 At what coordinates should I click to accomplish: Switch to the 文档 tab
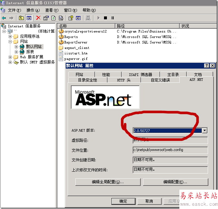point(200,74)
